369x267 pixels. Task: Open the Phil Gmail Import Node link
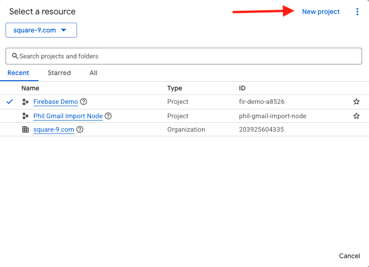click(x=68, y=116)
